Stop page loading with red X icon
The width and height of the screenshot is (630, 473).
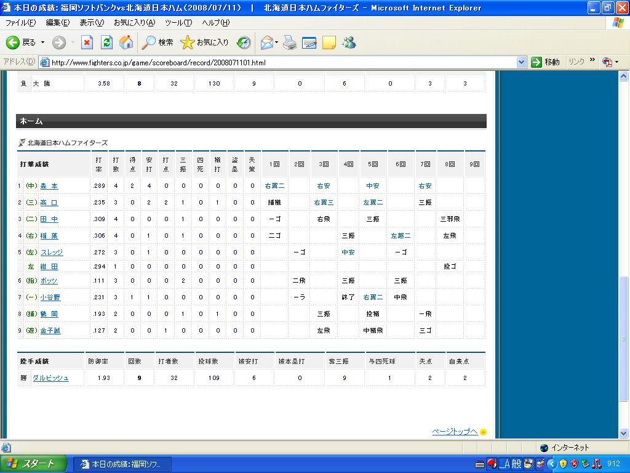[87, 42]
